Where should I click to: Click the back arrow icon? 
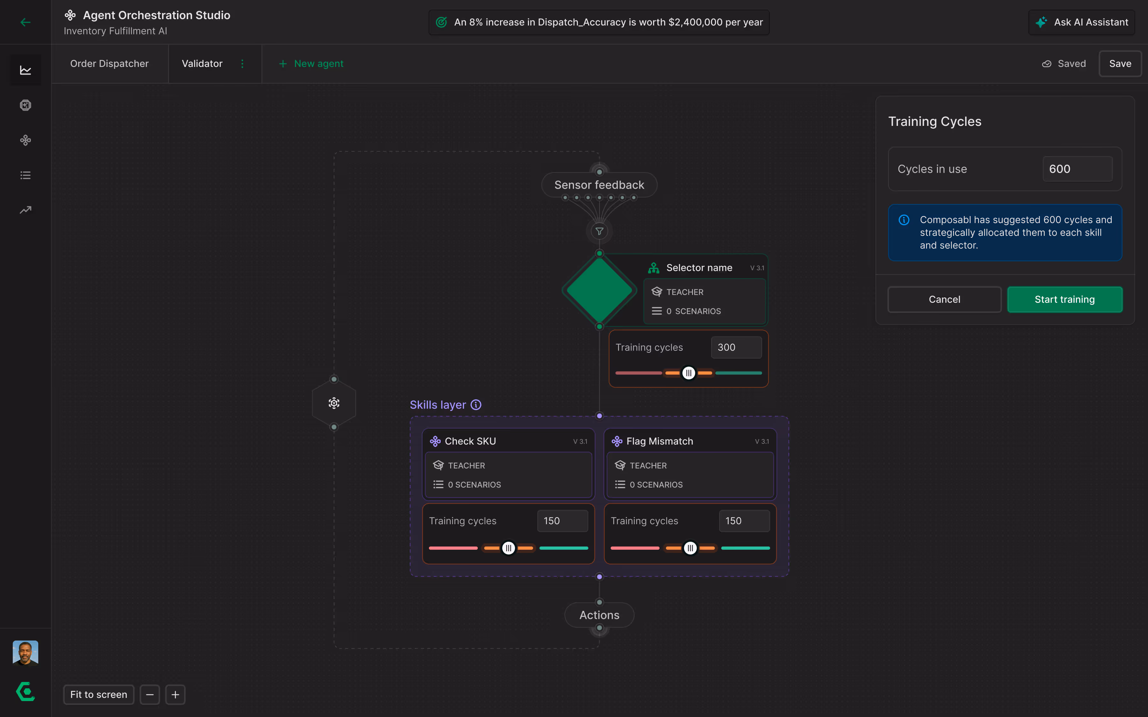tap(26, 22)
